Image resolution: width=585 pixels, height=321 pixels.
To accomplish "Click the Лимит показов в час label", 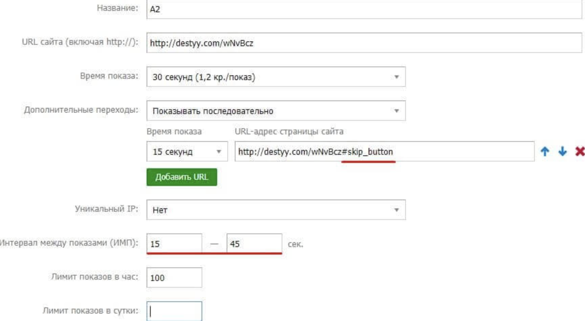I will click(95, 277).
